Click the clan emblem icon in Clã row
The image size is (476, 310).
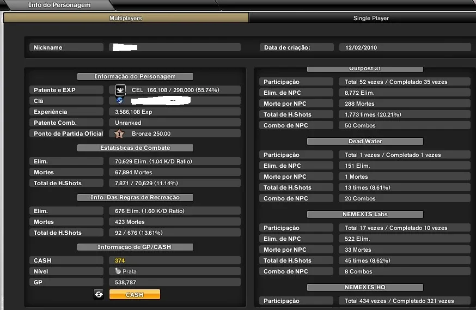click(120, 100)
